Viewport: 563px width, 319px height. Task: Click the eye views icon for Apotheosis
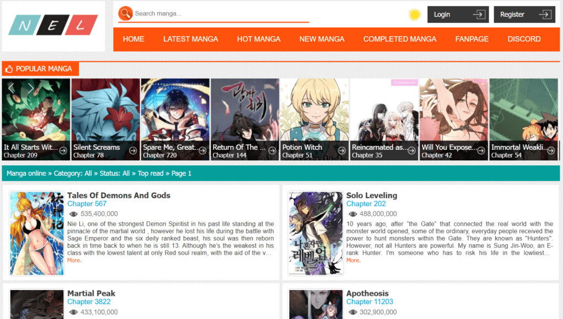[x=352, y=312]
